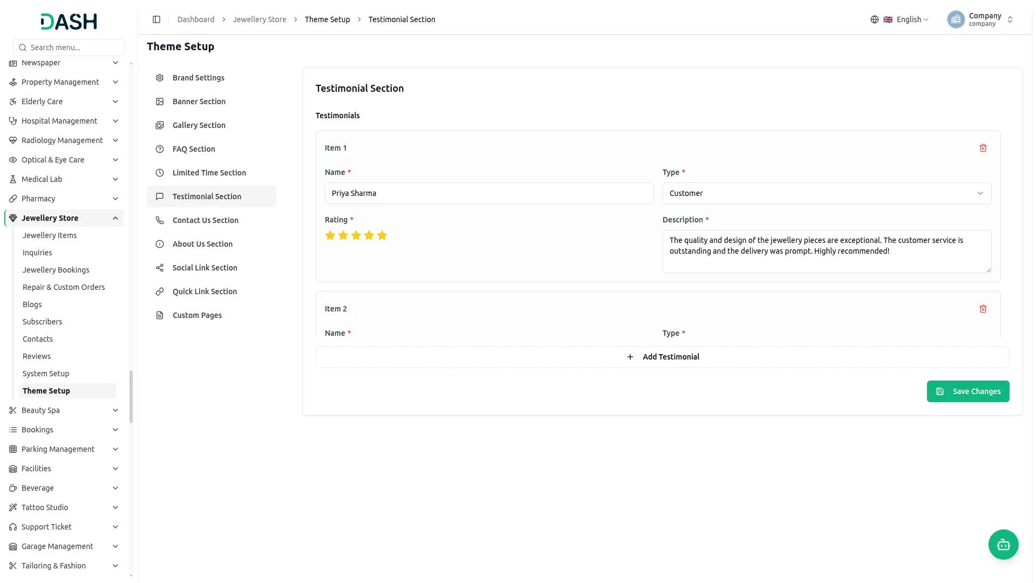This screenshot has height=583, width=1036.
Task: Open the chatbot assistant floating icon
Action: 1003,545
